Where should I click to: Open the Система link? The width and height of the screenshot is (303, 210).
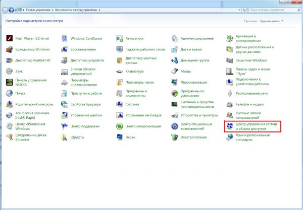[132, 104]
